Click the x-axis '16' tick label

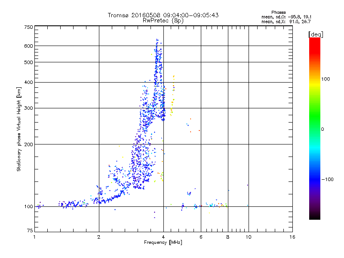coord(292,237)
